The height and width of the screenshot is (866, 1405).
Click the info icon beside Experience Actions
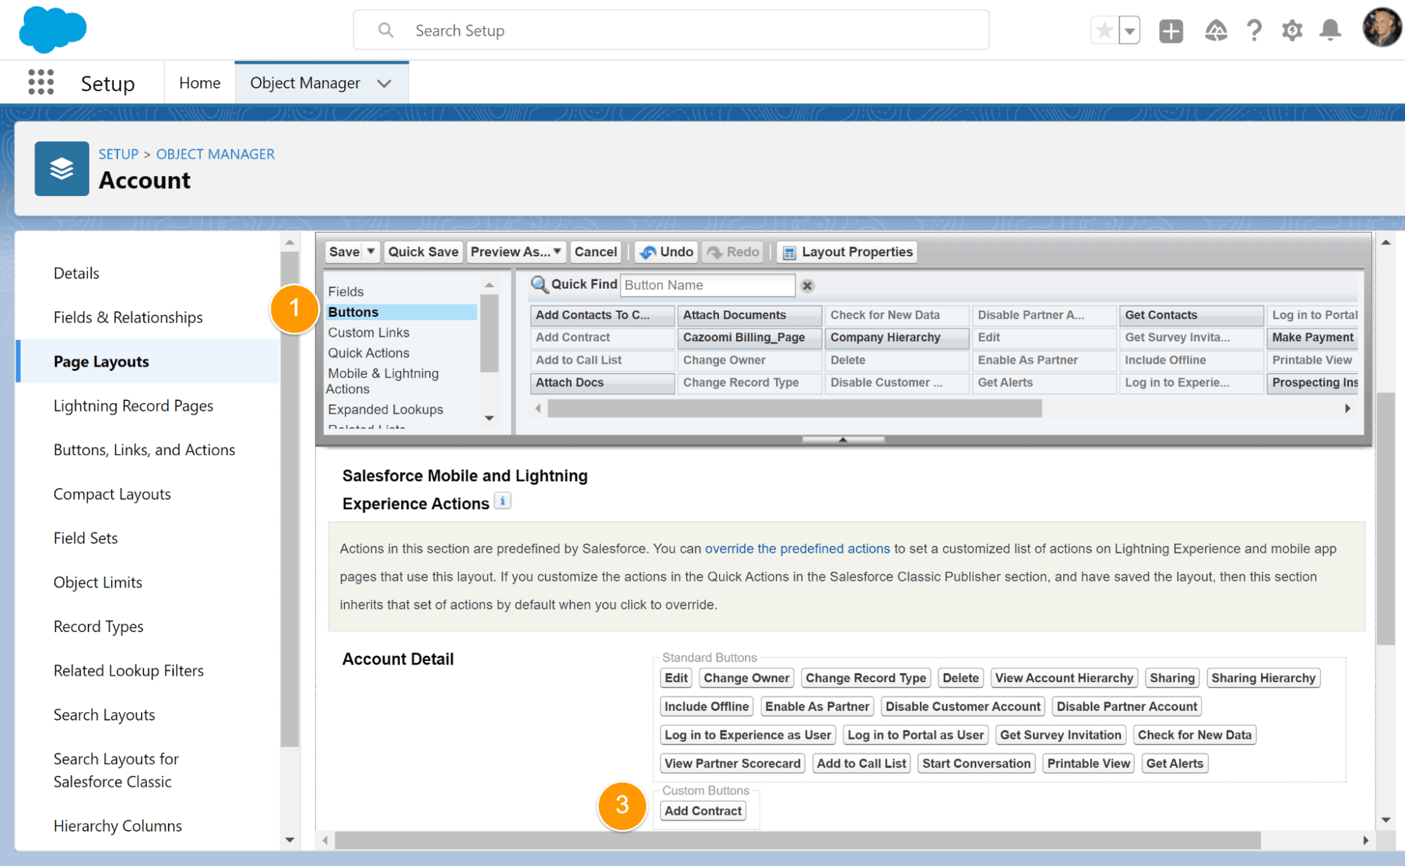click(503, 501)
